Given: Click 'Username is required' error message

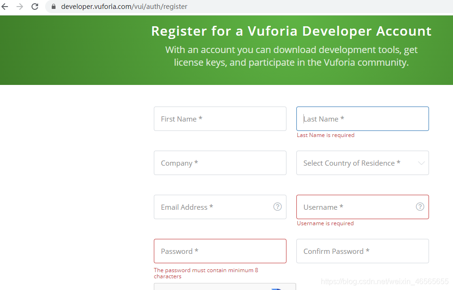Looking at the screenshot, I should click(x=326, y=223).
